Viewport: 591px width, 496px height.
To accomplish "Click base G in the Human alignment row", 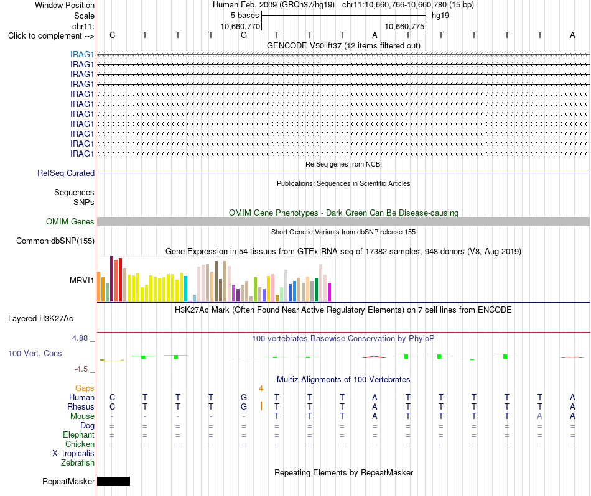I will [x=244, y=398].
